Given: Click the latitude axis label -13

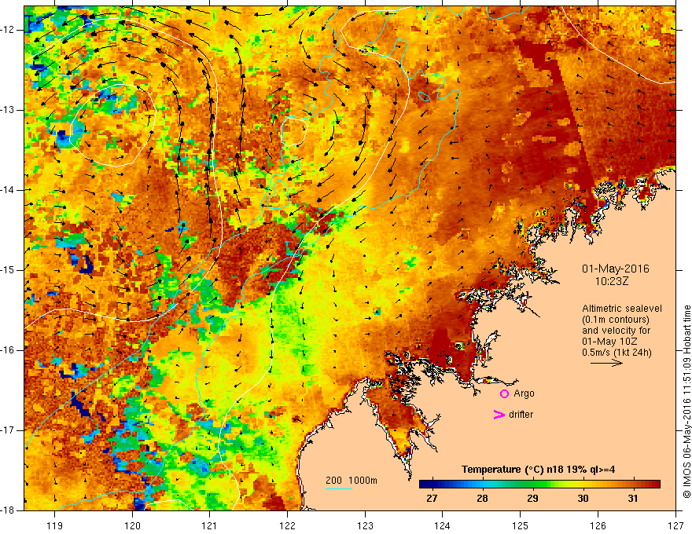Looking at the screenshot, I should coord(9,110).
